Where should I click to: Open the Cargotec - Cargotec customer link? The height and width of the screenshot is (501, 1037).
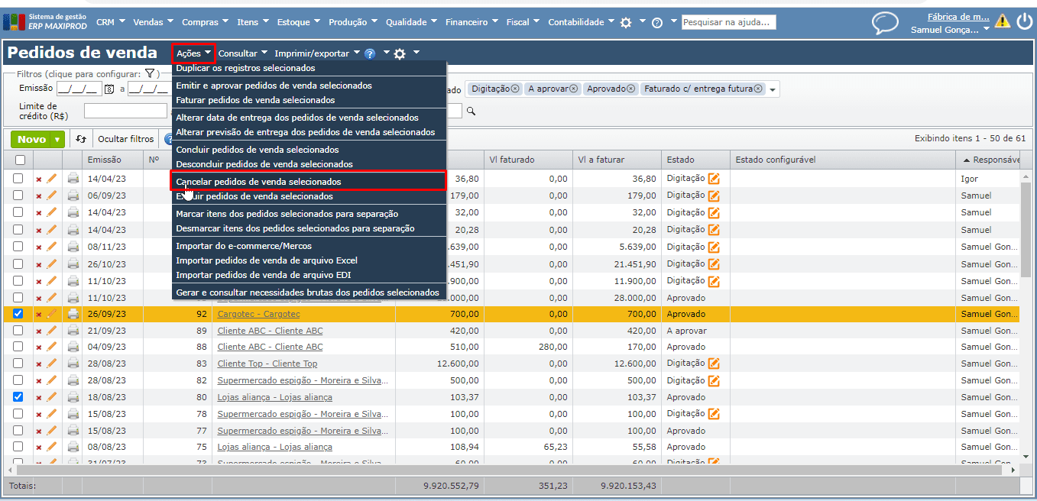pyautogui.click(x=258, y=314)
